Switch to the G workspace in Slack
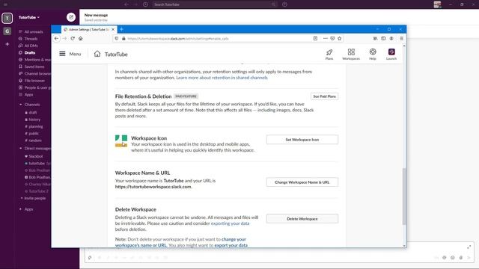The height and width of the screenshot is (269, 479). click(7, 31)
